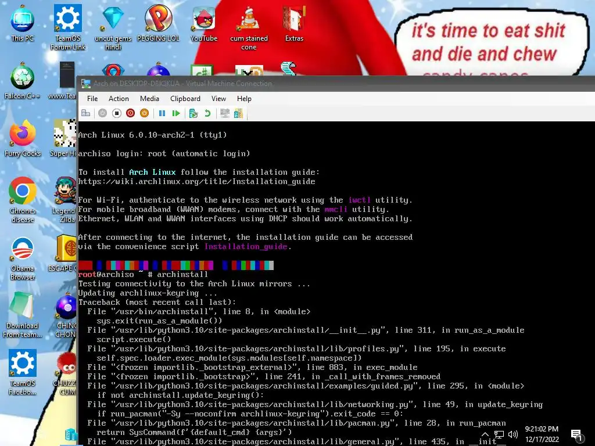Click the 'root@archiso ~ # archinstall' prompt line
Screen dimensions: 595x446
pyautogui.click(x=143, y=274)
